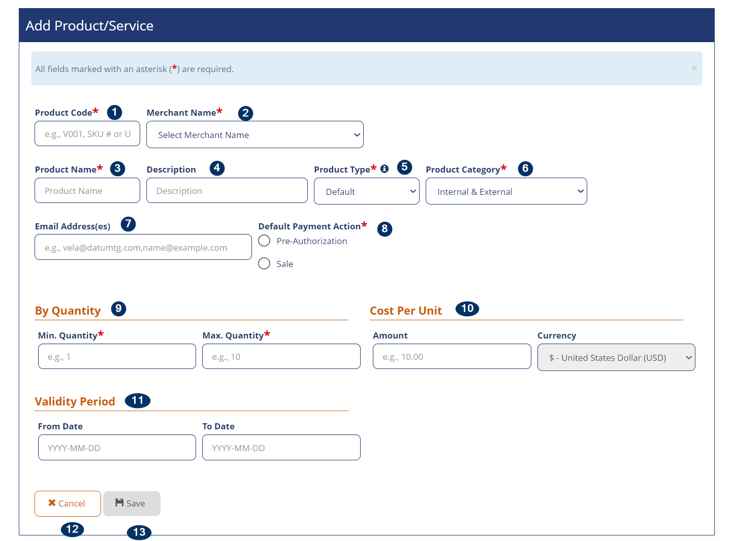Click into the Email Address(es) field
The height and width of the screenshot is (541, 733).
pos(143,248)
